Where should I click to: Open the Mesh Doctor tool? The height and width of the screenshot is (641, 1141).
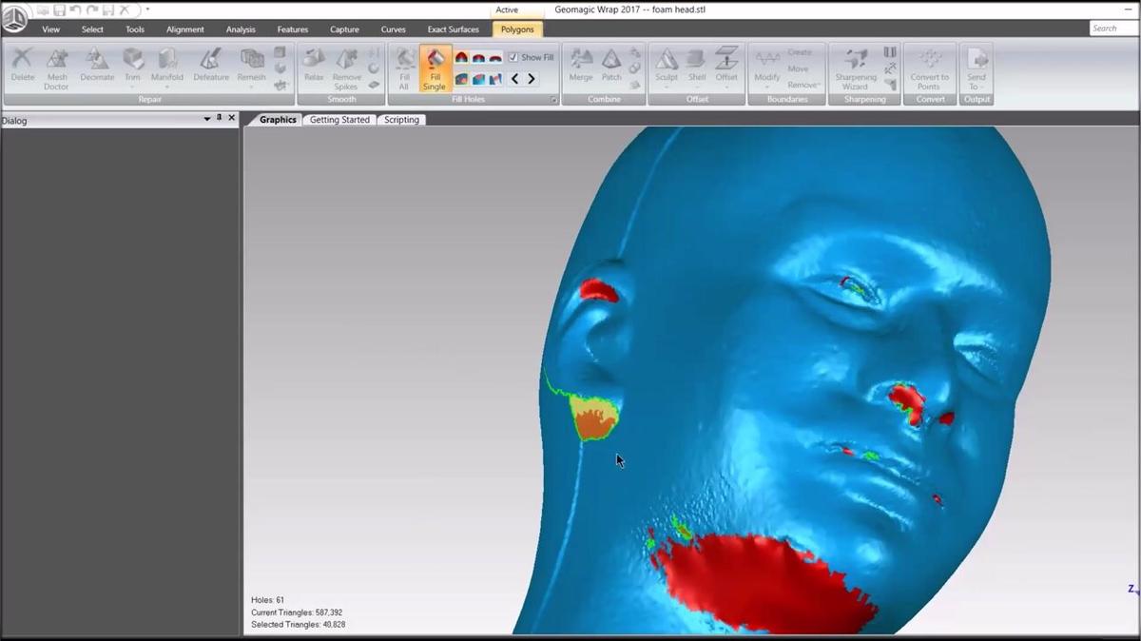pos(56,68)
